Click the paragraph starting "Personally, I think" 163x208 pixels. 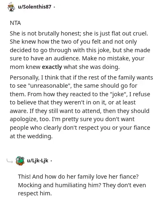pyautogui.click(x=81, y=107)
